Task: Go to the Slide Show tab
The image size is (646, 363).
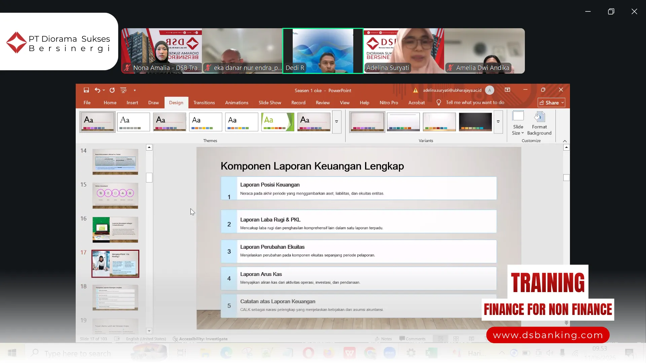Action: [270, 103]
